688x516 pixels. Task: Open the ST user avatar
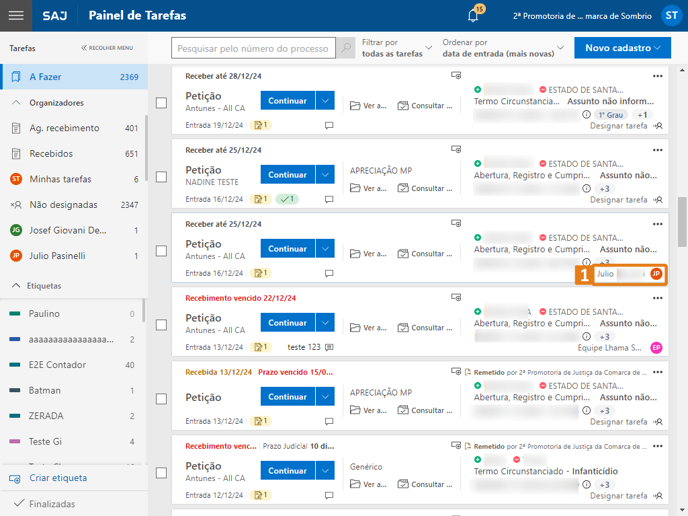click(x=671, y=15)
